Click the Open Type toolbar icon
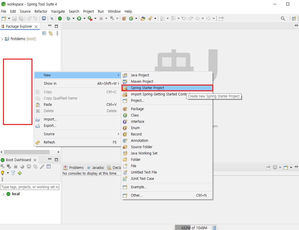 (143, 18)
